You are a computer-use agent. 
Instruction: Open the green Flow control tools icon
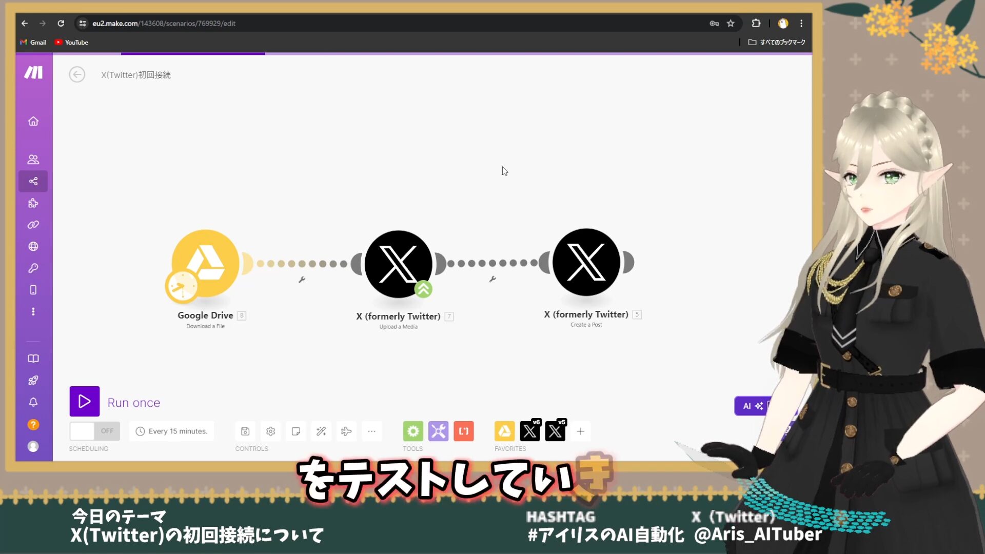413,431
